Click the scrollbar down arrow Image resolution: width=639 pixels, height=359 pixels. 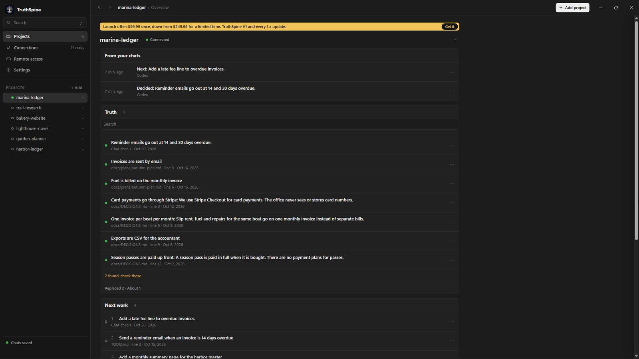636,356
